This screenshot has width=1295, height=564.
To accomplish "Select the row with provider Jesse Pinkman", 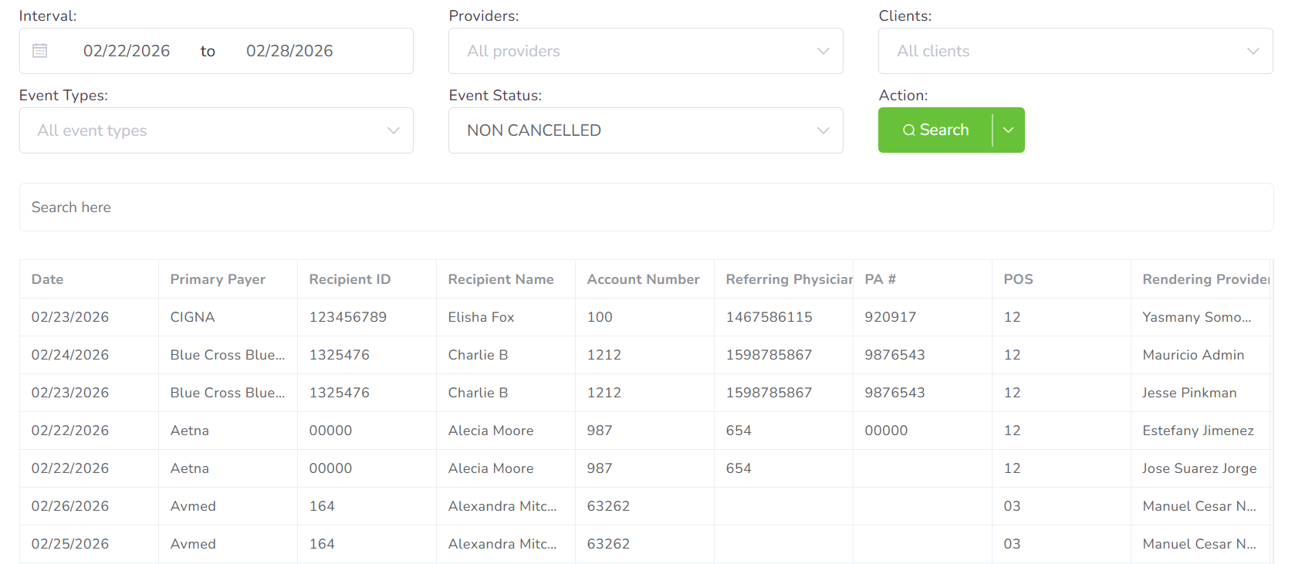I will point(1188,393).
